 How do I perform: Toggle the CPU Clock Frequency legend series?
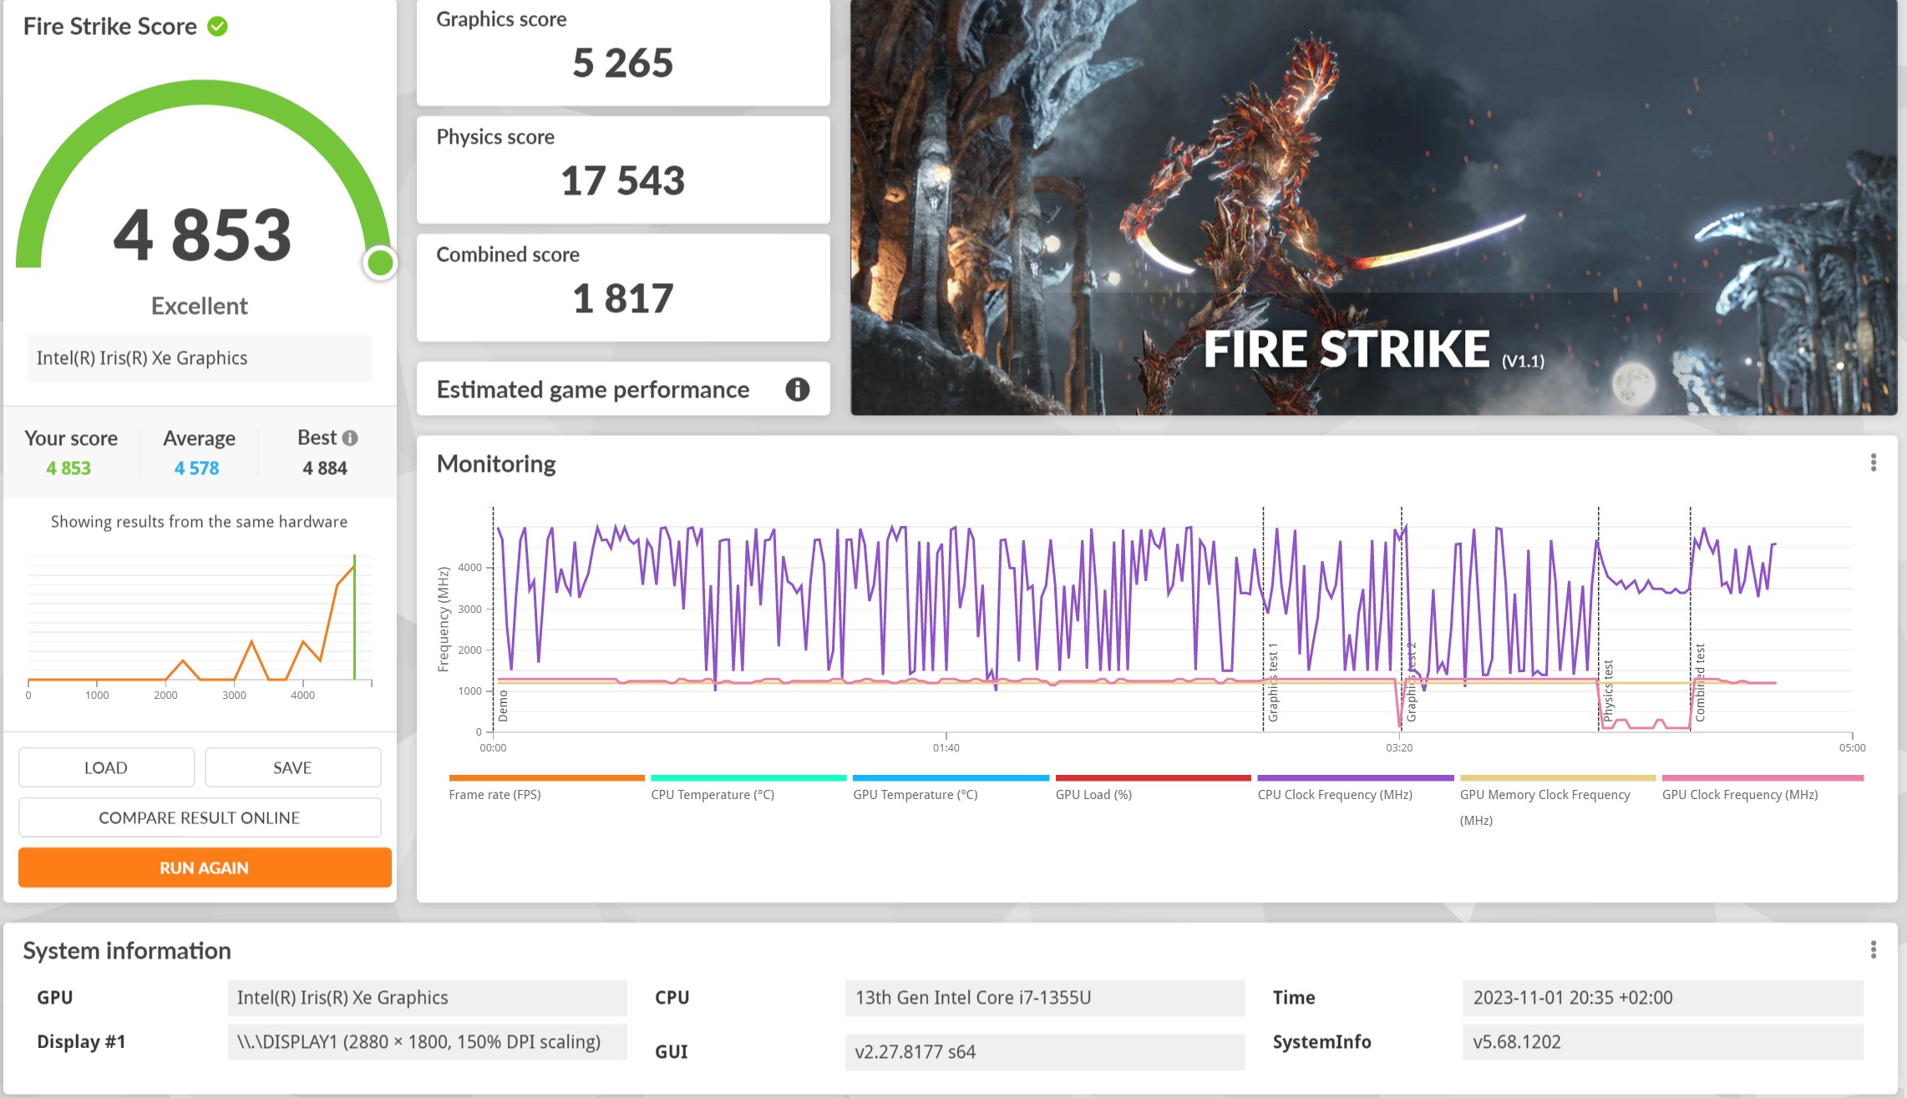tap(1334, 794)
